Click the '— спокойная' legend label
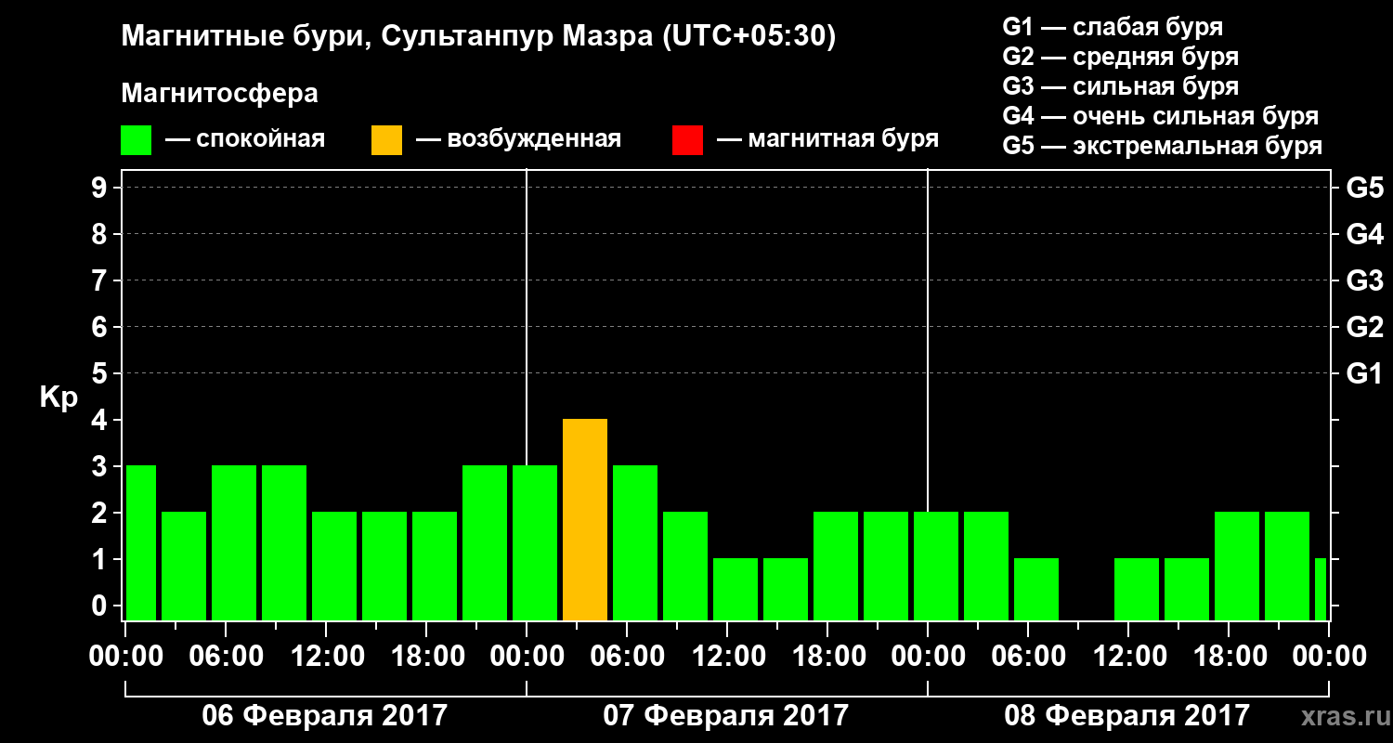Viewport: 1393px width, 743px height. [245, 140]
